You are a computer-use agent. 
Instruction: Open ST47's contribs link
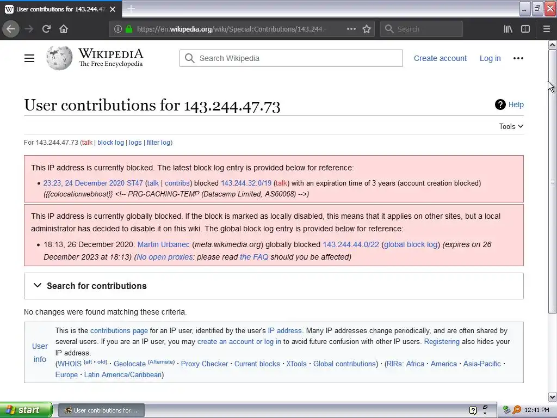pos(177,183)
